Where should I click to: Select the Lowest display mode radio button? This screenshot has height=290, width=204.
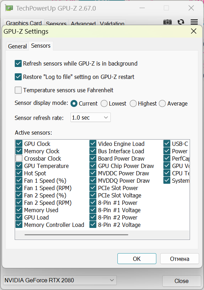[104, 103]
